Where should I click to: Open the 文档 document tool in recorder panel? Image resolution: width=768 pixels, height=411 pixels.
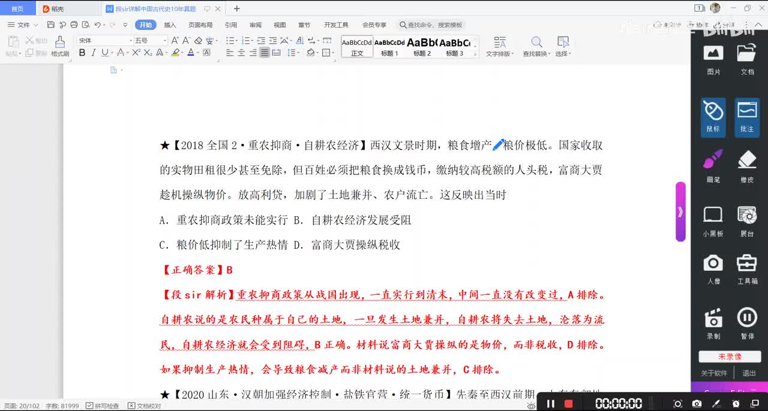pyautogui.click(x=747, y=59)
